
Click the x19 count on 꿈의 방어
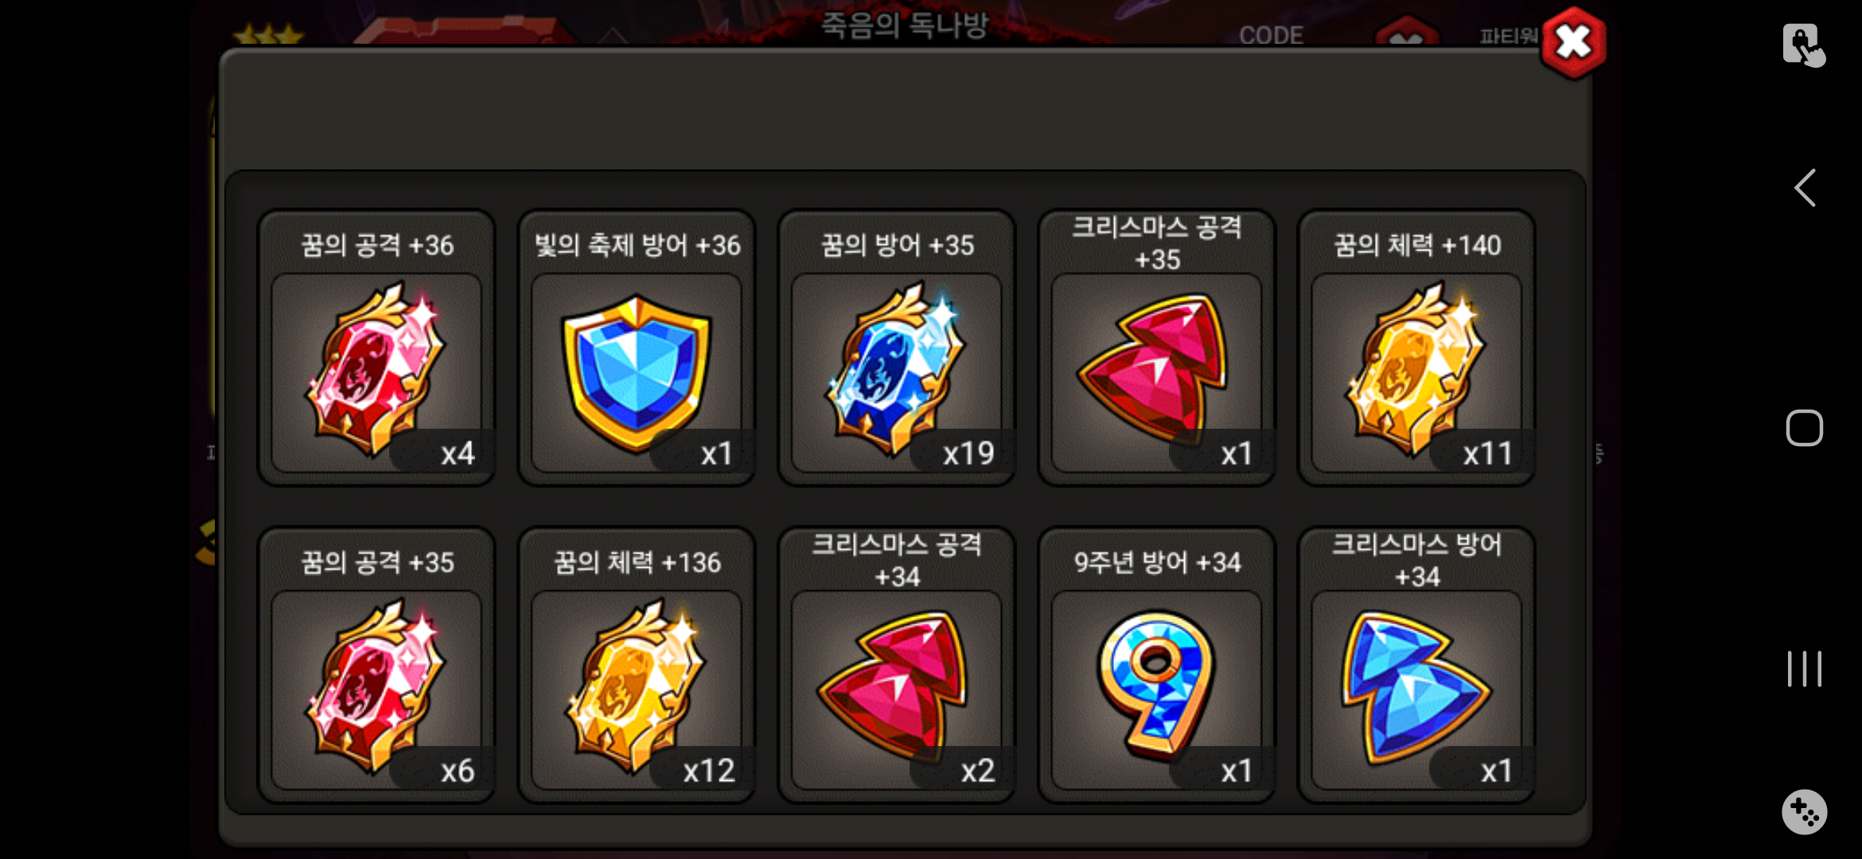(x=968, y=453)
